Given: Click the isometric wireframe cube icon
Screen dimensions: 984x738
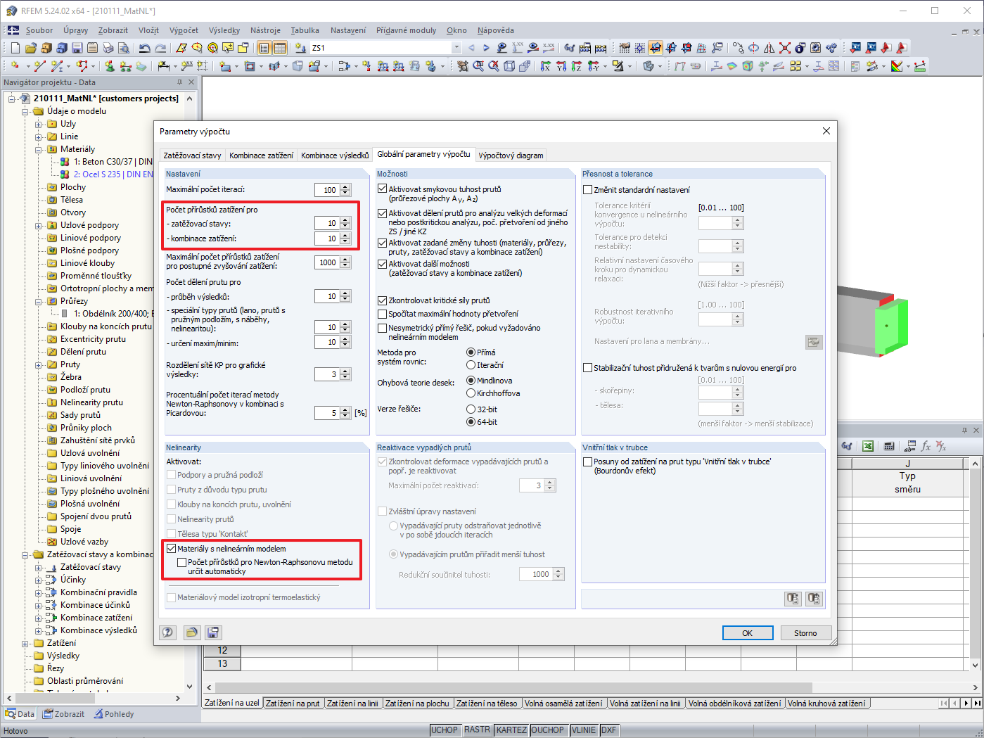Looking at the screenshot, I should [x=509, y=65].
